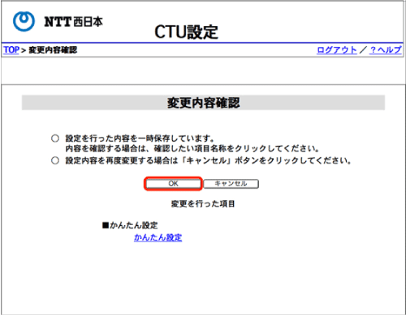Viewport: 406px width, 315px height.
Task: Click the NTT西日本 brand name text
Action: coord(73,22)
